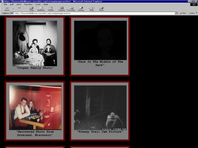This screenshot has height=148, width=198.
Task: Open the Cooper Family Photo thumbnail
Action: tap(35, 43)
